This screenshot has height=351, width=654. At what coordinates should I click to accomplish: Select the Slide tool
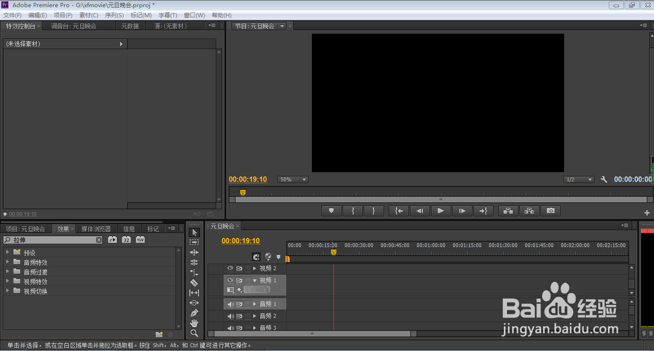coord(194,303)
